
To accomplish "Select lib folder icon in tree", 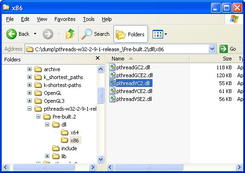I will pyautogui.click(x=56, y=156).
